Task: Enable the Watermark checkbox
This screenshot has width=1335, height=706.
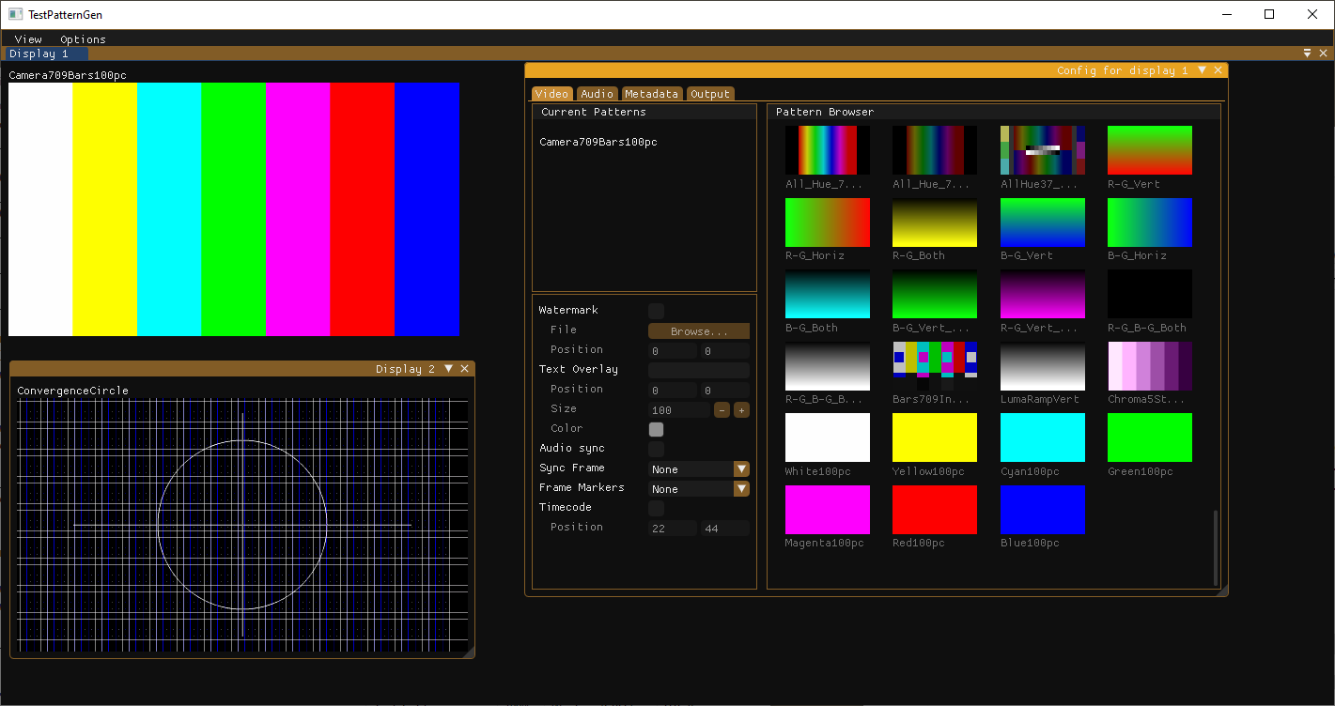Action: pos(656,311)
